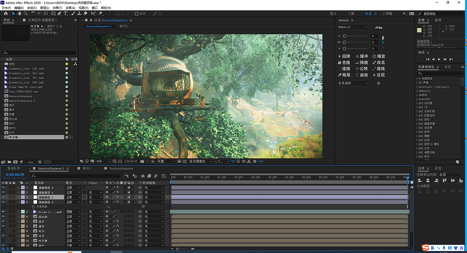
Task: Expand layer 1 调整图层 3 properties
Action: 19,188
